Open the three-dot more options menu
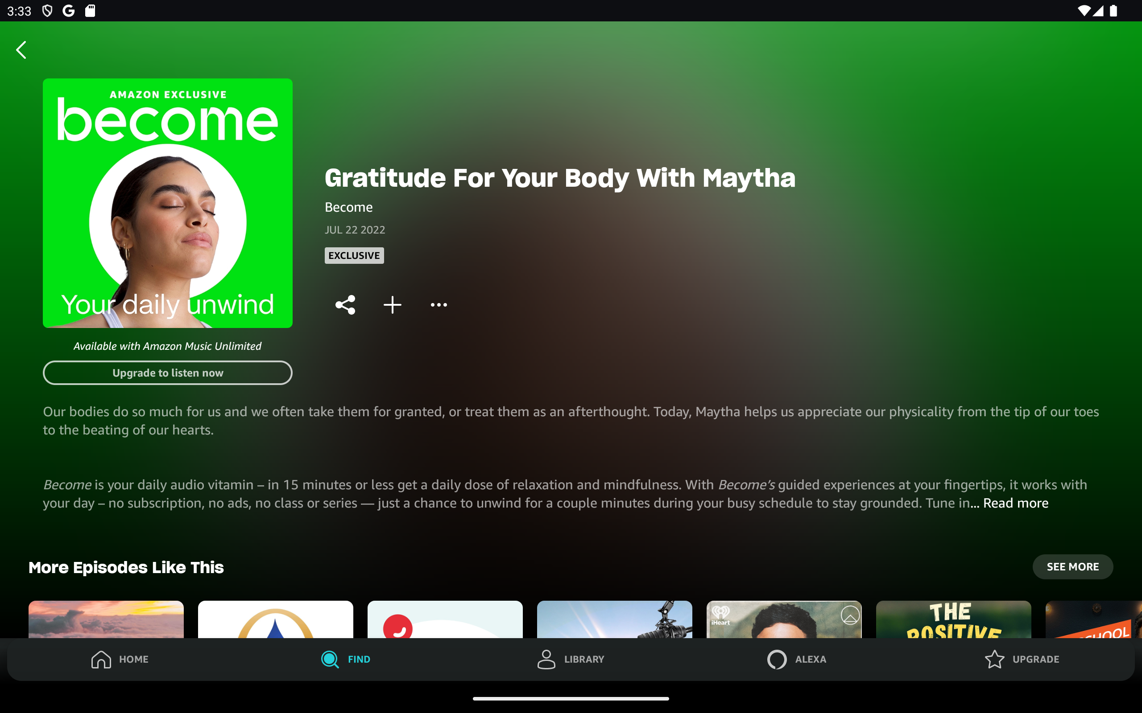The image size is (1142, 713). click(x=439, y=305)
